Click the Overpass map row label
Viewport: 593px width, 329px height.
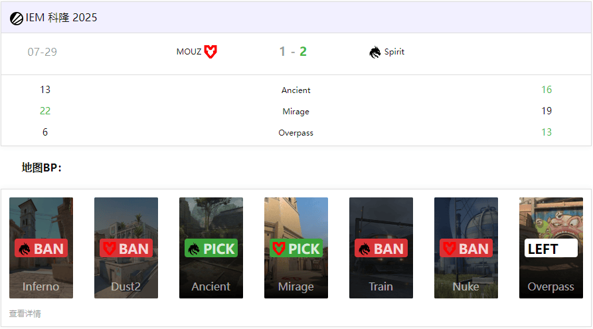click(x=296, y=133)
